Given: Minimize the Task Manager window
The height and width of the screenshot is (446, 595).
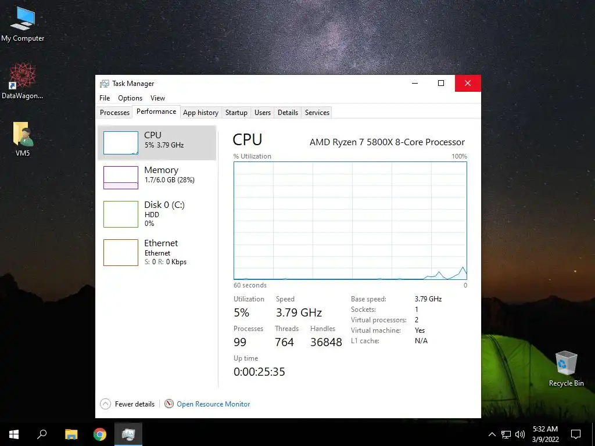Looking at the screenshot, I should (x=415, y=83).
